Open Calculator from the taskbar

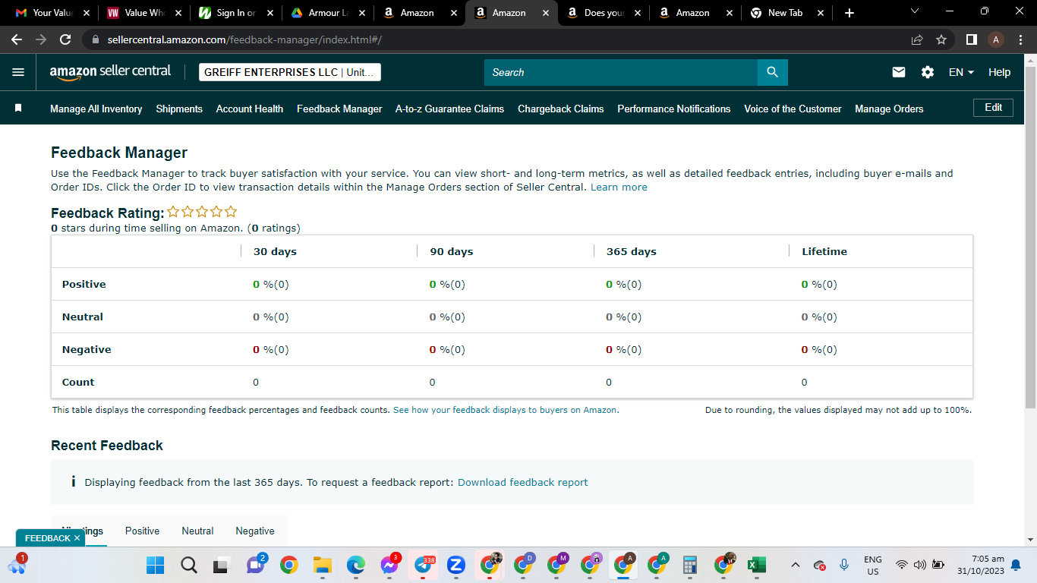(x=689, y=565)
